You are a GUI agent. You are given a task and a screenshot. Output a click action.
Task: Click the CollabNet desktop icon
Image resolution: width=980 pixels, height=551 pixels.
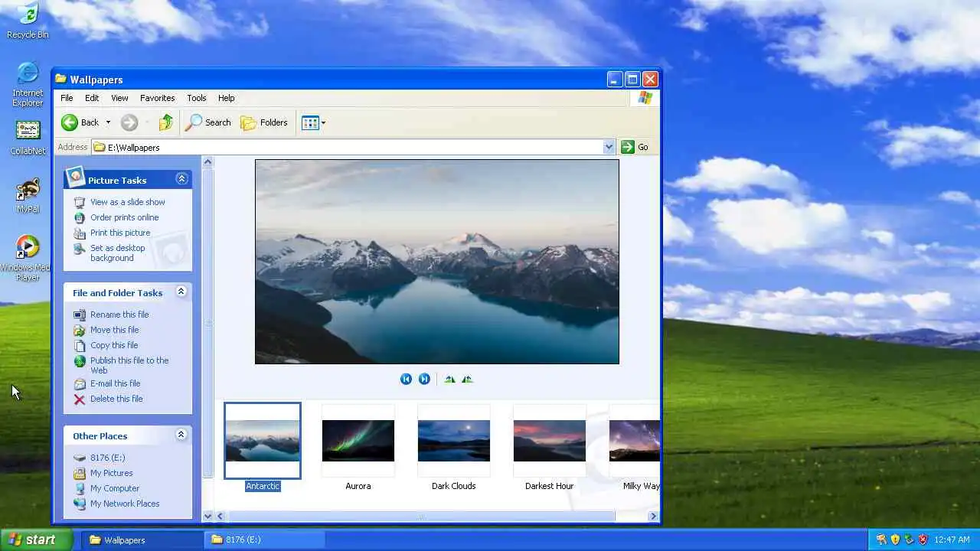click(x=28, y=138)
